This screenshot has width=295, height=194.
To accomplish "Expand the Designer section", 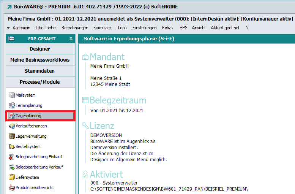I will click(x=40, y=49).
